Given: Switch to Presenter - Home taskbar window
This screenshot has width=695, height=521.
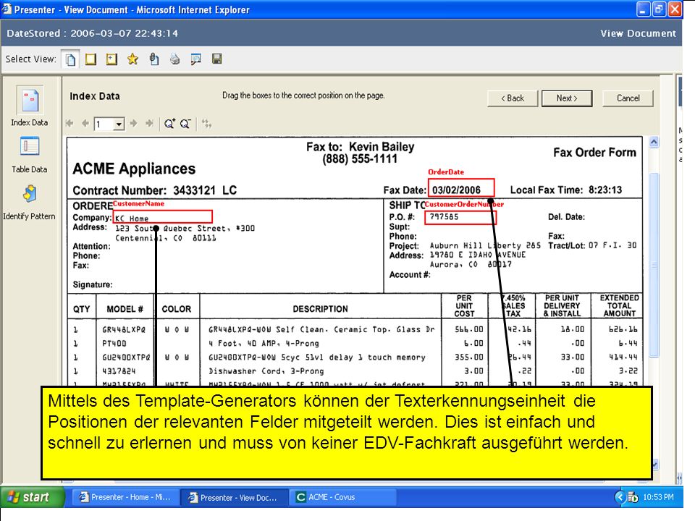Looking at the screenshot, I should pos(125,497).
